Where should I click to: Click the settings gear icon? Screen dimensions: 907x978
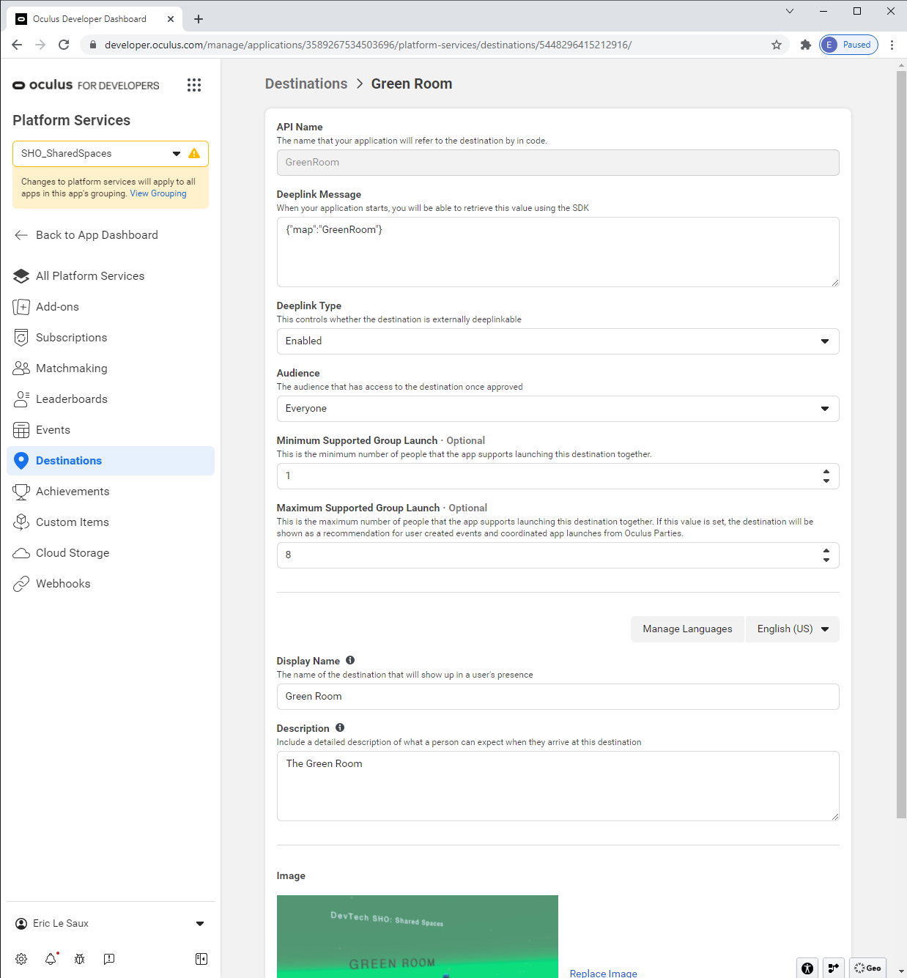pyautogui.click(x=21, y=959)
